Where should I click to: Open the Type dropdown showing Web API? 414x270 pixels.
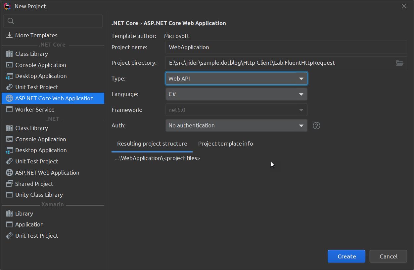coord(236,79)
